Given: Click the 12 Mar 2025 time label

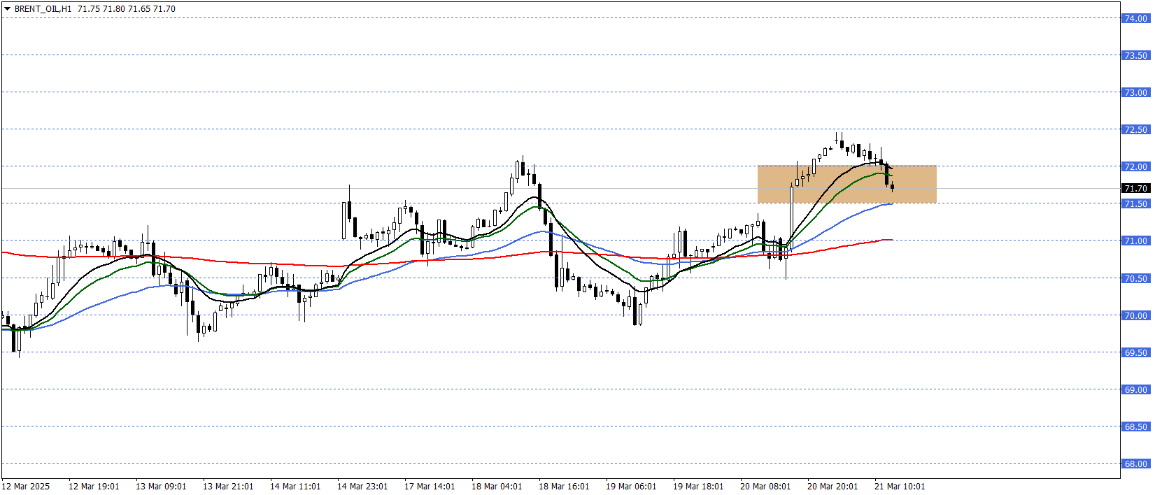Looking at the screenshot, I should click(26, 487).
